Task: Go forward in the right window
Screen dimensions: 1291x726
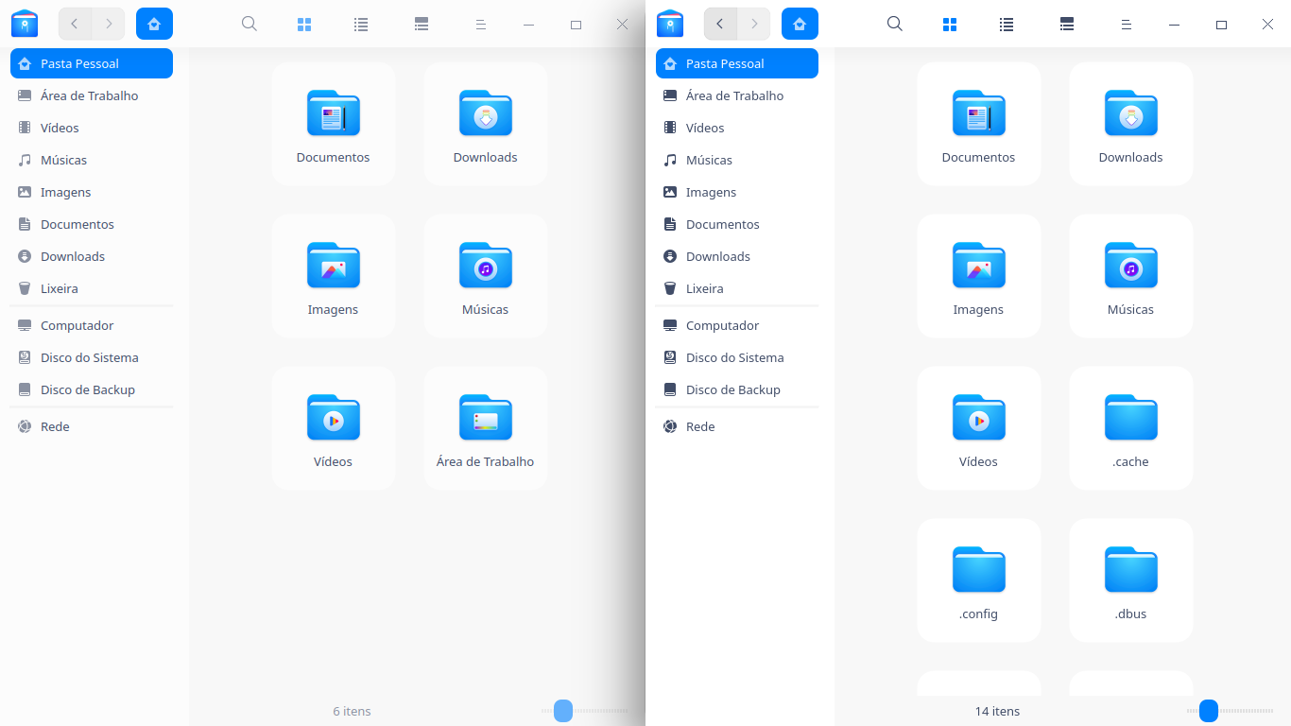Action: 754,24
